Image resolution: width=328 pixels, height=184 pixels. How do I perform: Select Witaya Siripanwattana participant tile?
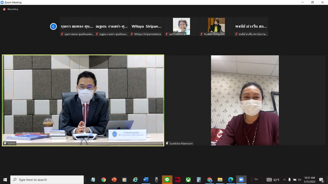[146, 26]
